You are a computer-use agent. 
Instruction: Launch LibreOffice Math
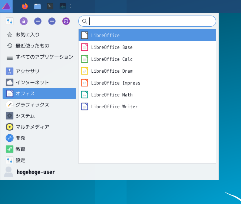pos(147,95)
